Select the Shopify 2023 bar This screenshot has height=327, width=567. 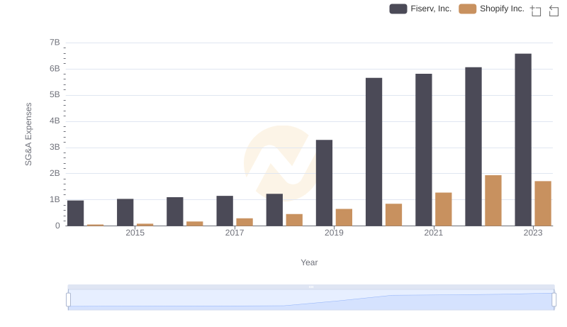543,204
